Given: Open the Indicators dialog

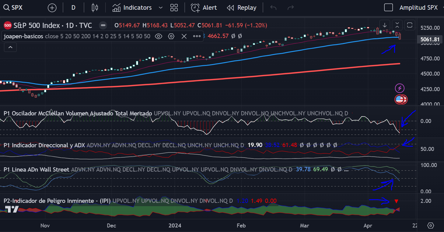Looking at the screenshot, I should pos(132,8).
